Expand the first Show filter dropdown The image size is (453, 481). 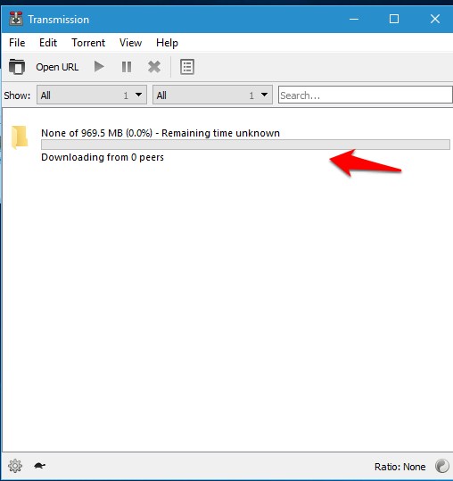pos(92,95)
